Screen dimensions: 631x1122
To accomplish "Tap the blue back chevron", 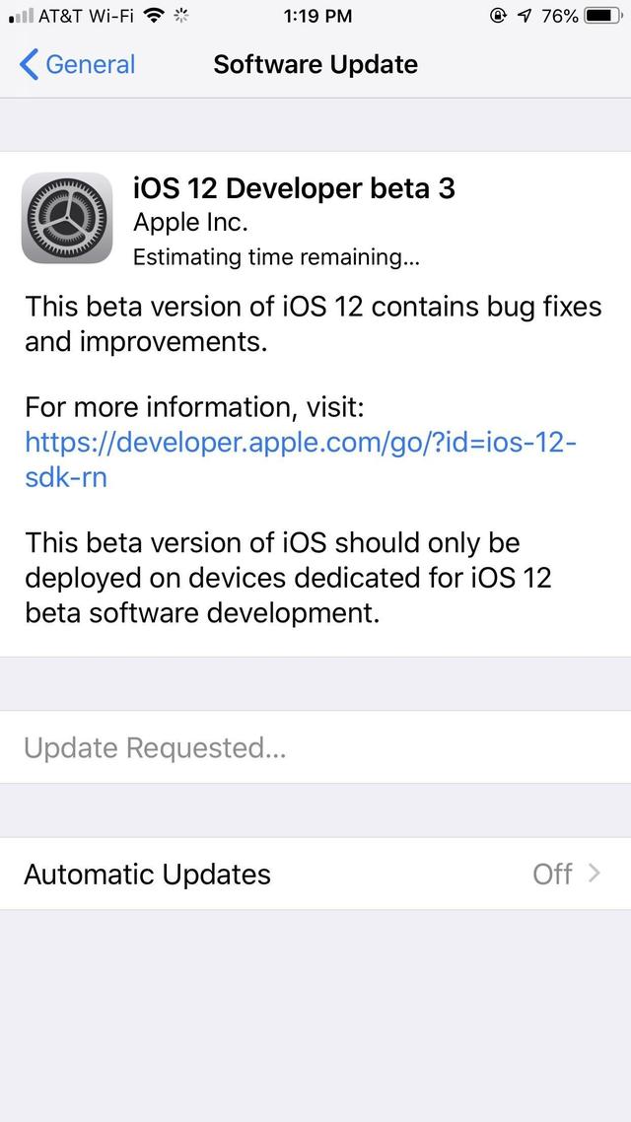I will click(x=30, y=65).
